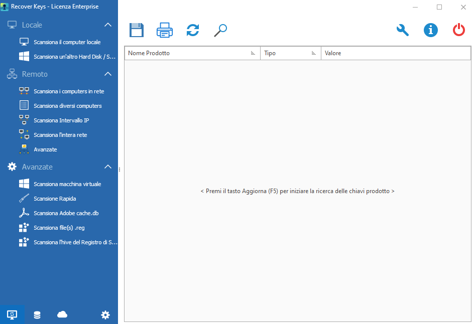Click icon beside Scansiona l'intera rete
This screenshot has height=324, width=474.
pos(24,134)
